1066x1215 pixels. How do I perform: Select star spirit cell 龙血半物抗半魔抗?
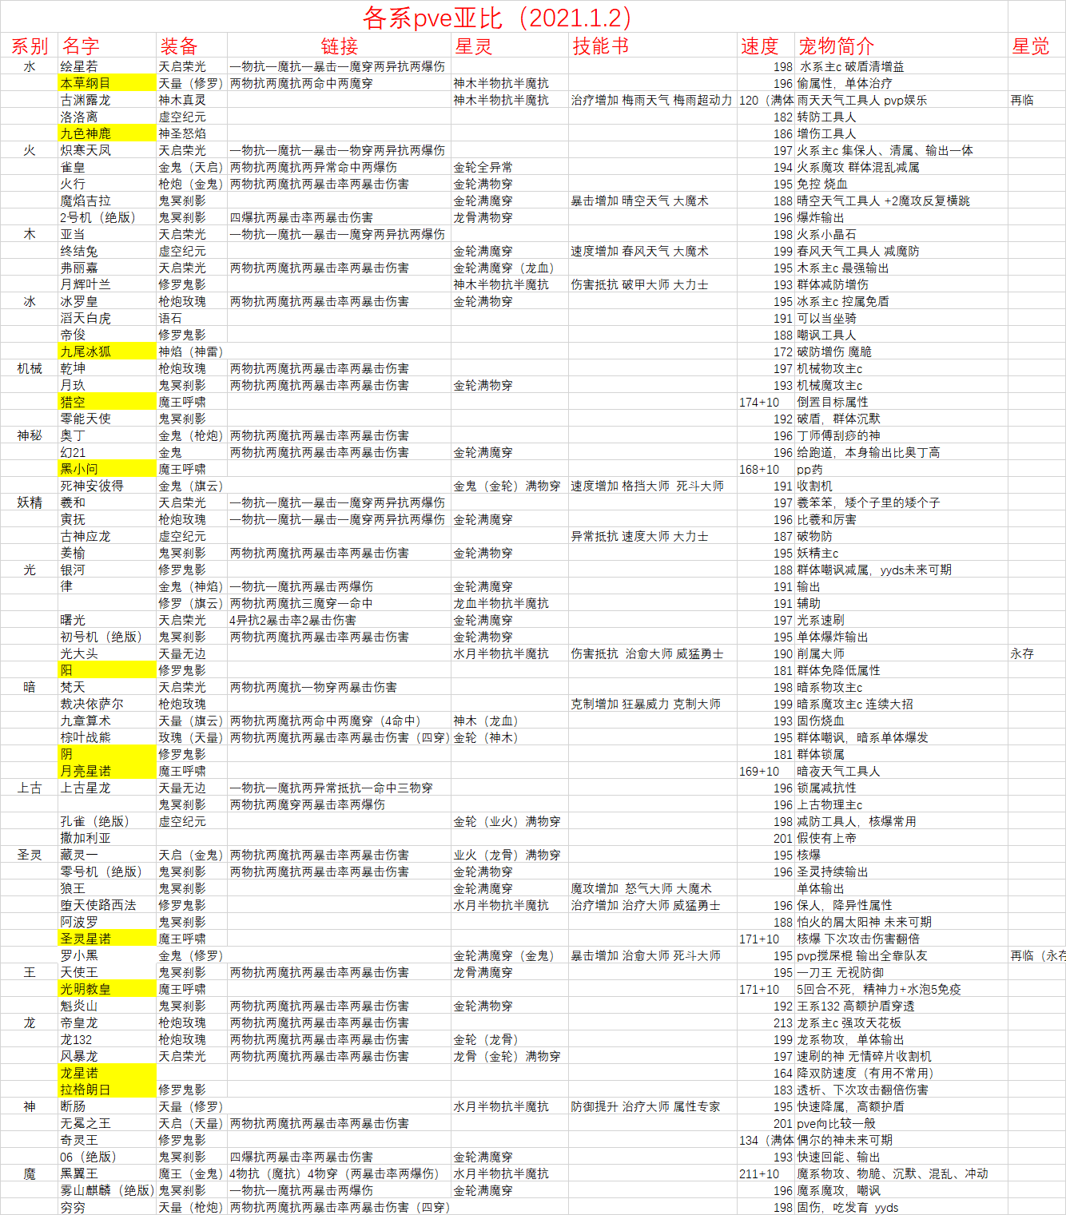510,603
